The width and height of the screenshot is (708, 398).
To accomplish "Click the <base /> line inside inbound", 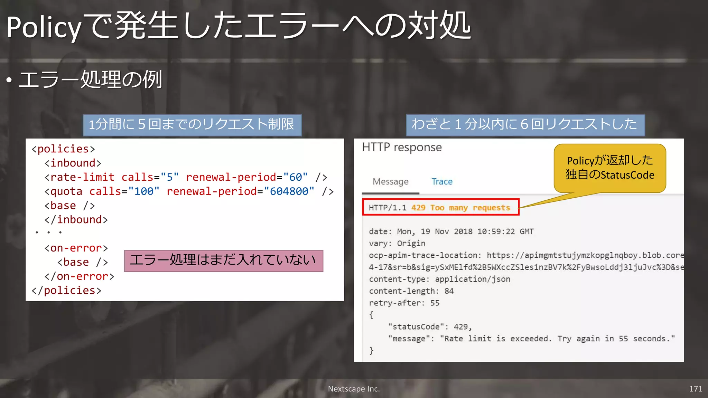I will pyautogui.click(x=69, y=206).
